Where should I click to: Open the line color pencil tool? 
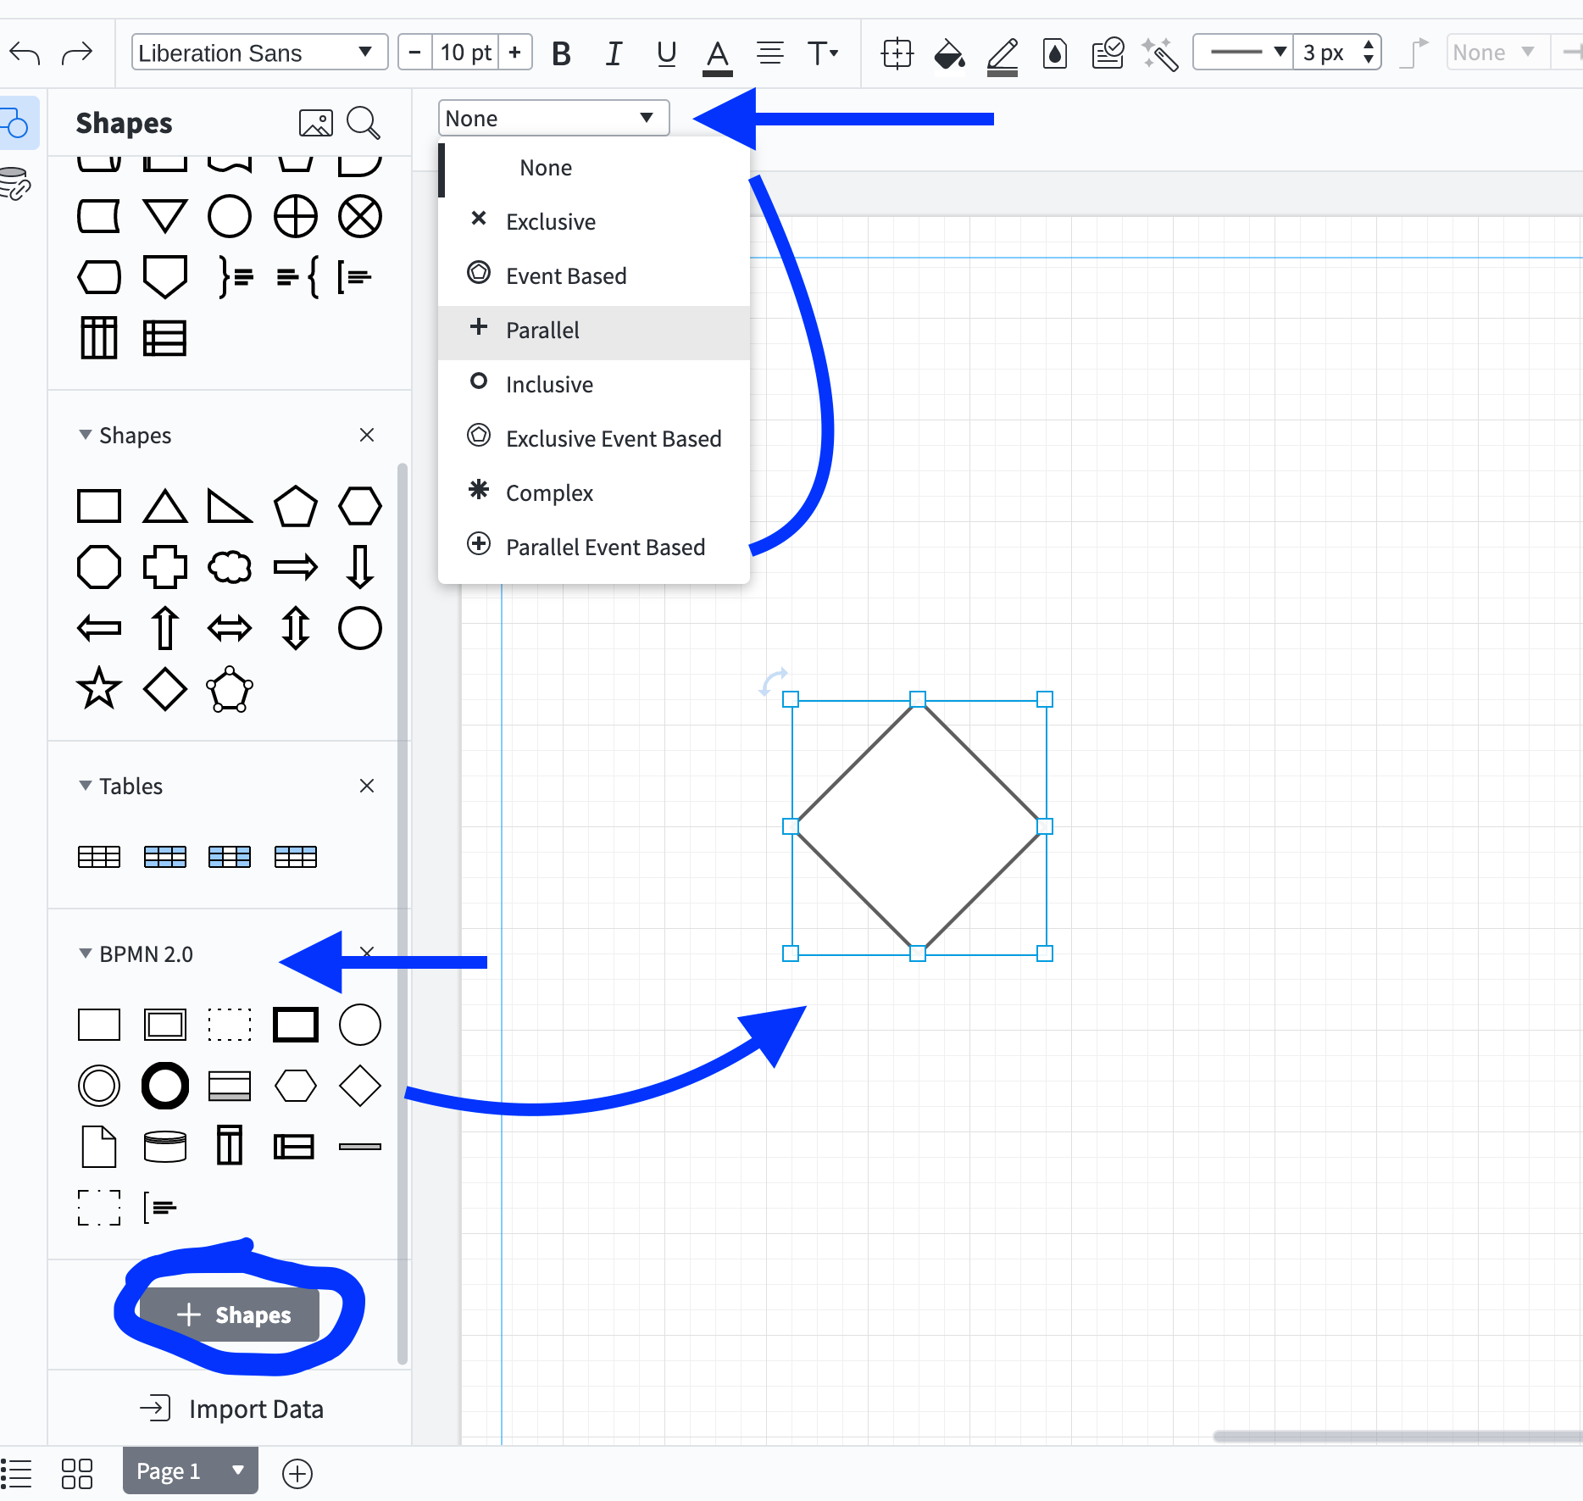(1003, 56)
